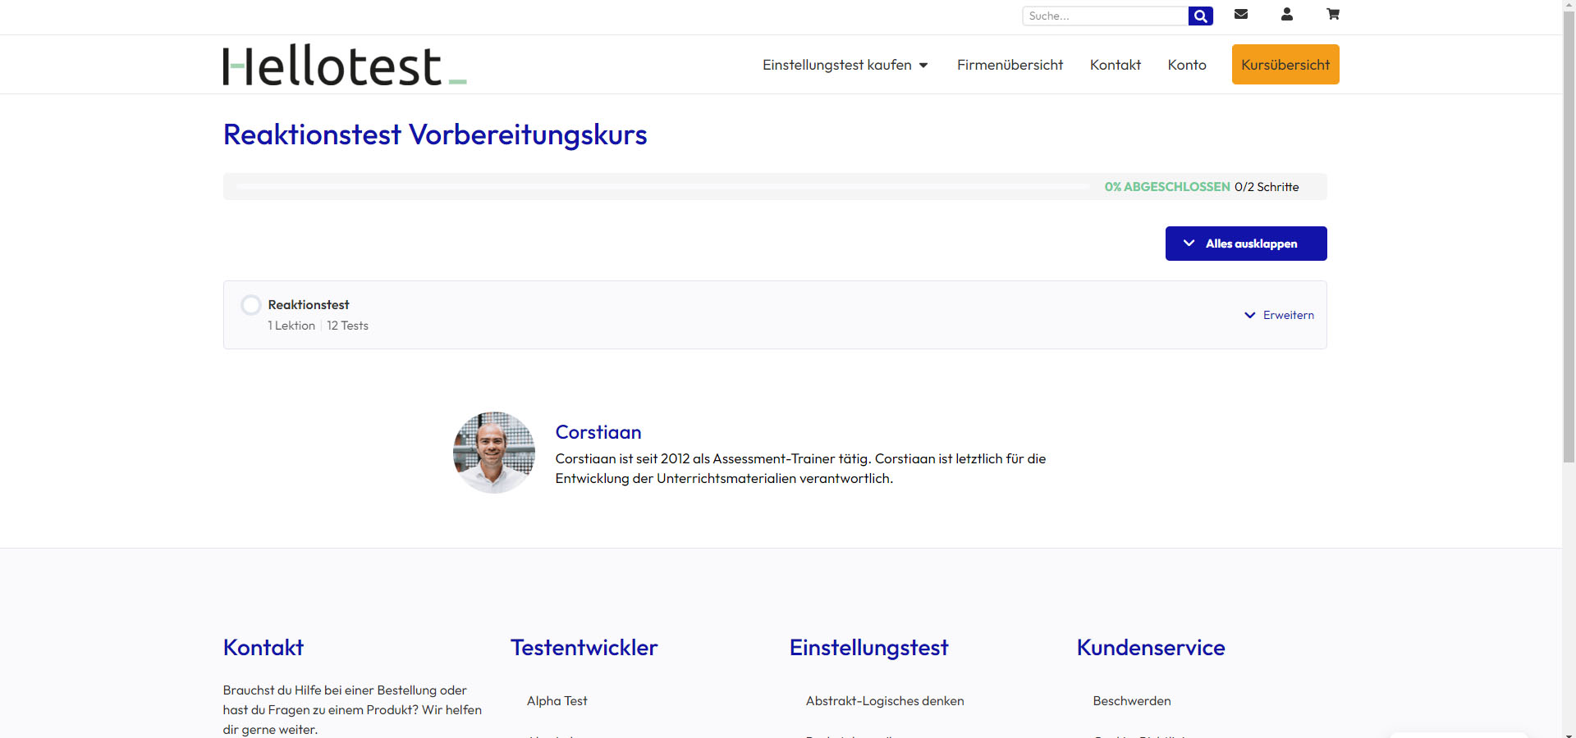The height and width of the screenshot is (738, 1576).
Task: Click the user account icon
Action: click(x=1287, y=14)
